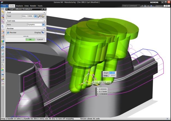
Task: Click the Display preview icon button
Action: pyautogui.click(x=43, y=33)
